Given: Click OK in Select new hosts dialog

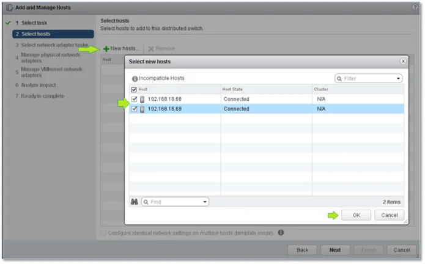Looking at the screenshot, I should point(356,215).
